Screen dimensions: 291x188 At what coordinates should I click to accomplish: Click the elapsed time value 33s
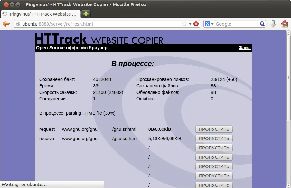coord(97,86)
